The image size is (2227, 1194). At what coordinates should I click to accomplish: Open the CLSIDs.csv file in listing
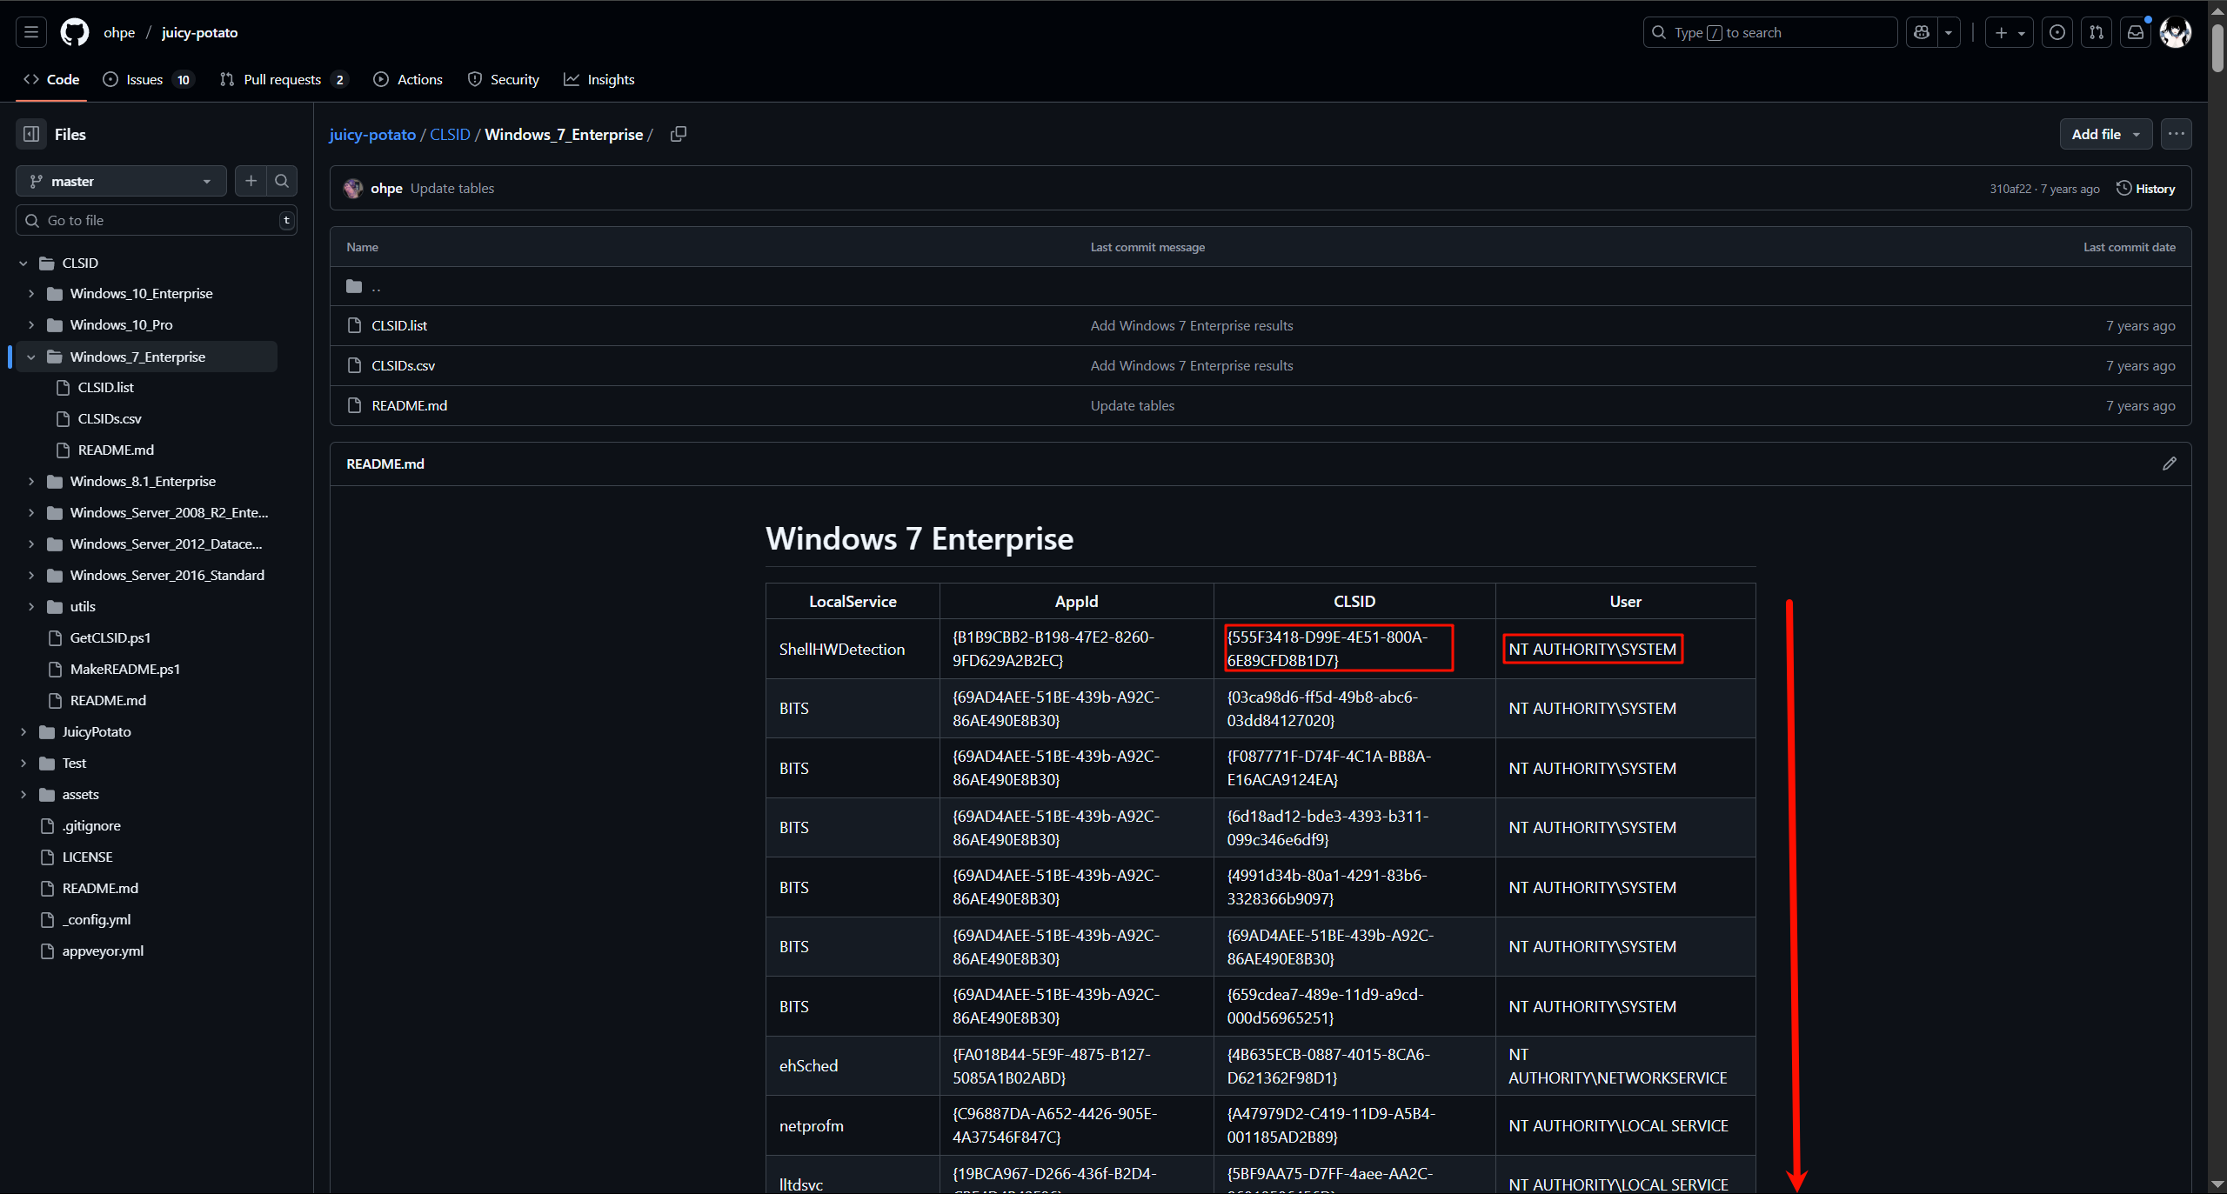(x=403, y=365)
